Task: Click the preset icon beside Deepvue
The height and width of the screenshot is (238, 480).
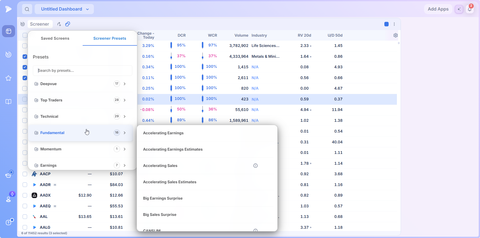Action: click(36, 84)
